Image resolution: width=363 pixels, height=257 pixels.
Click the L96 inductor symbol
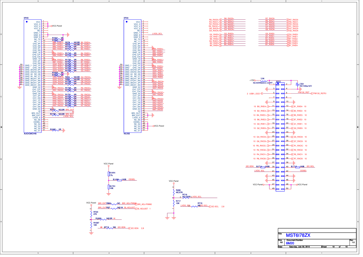[x=264, y=80]
